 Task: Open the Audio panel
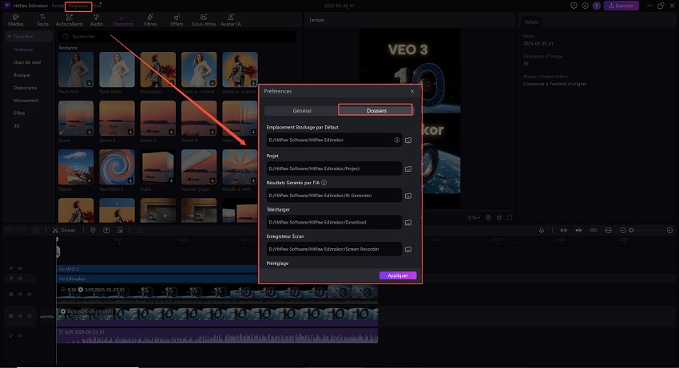coord(96,20)
